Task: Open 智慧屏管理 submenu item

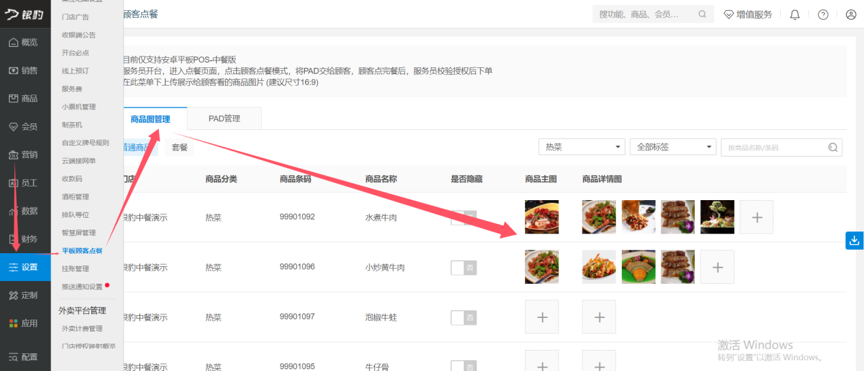Action: pos(79,233)
